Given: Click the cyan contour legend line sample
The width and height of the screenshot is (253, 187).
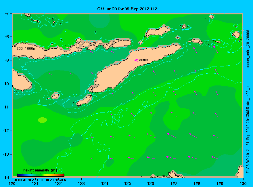Looking at the screenshot, I should pos(24,52).
